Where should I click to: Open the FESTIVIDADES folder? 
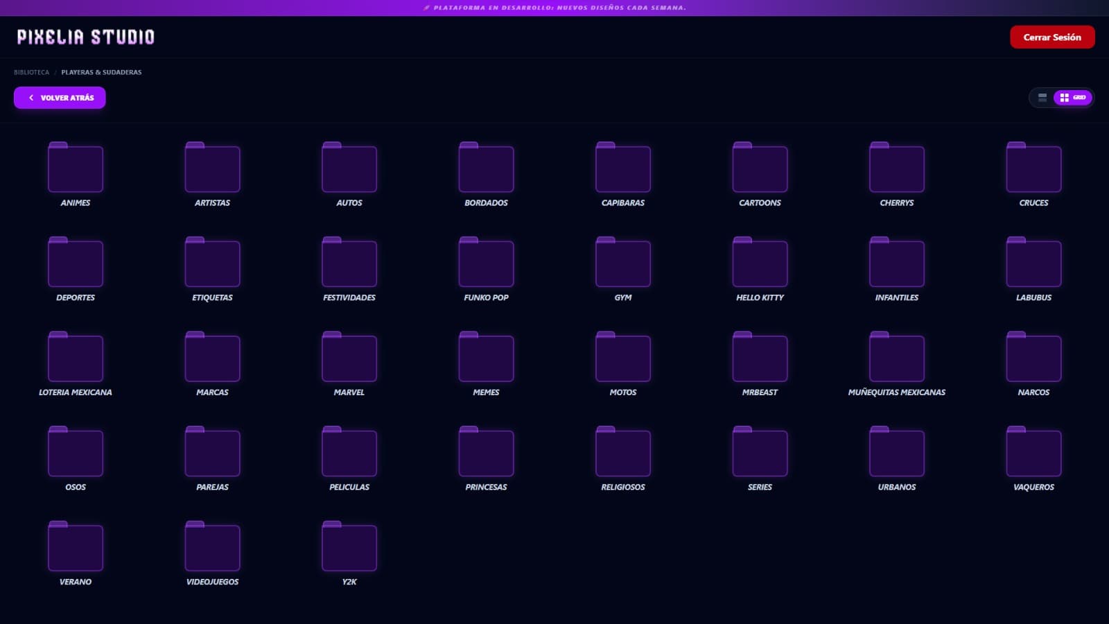[349, 263]
